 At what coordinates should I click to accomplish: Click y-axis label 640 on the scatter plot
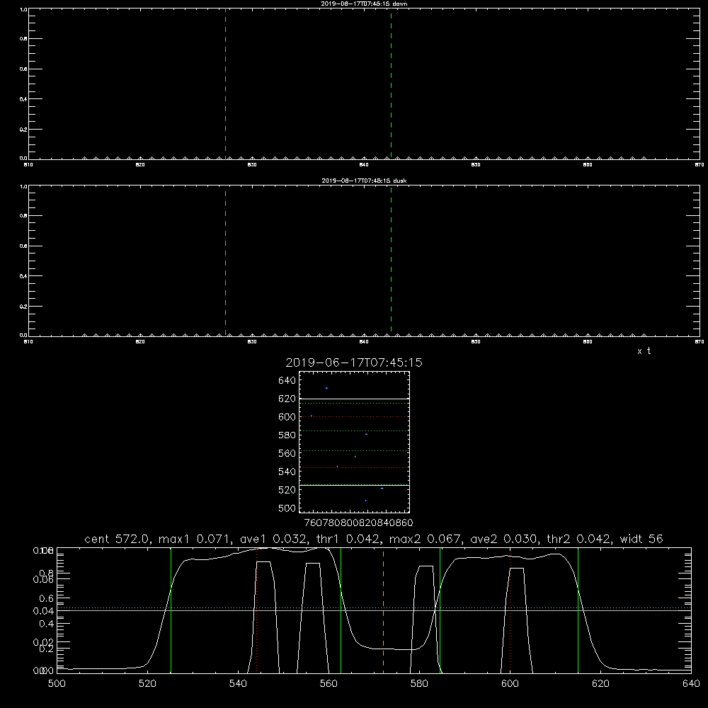pyautogui.click(x=287, y=380)
